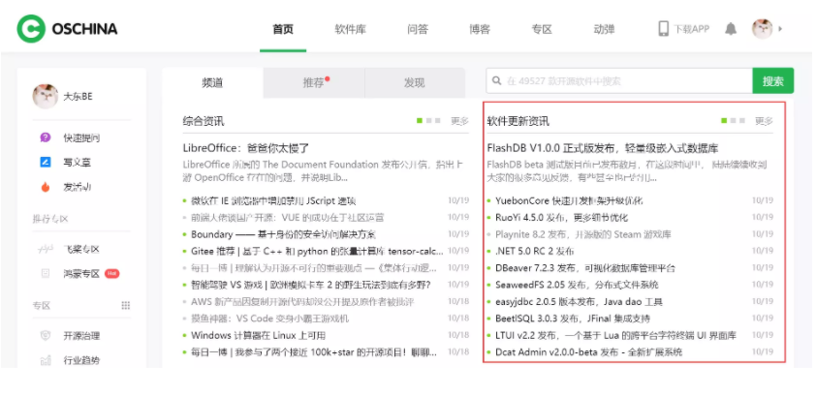Click 更多 in 综合资讯 header
Viewport: 816px width, 395px height.
coord(459,121)
